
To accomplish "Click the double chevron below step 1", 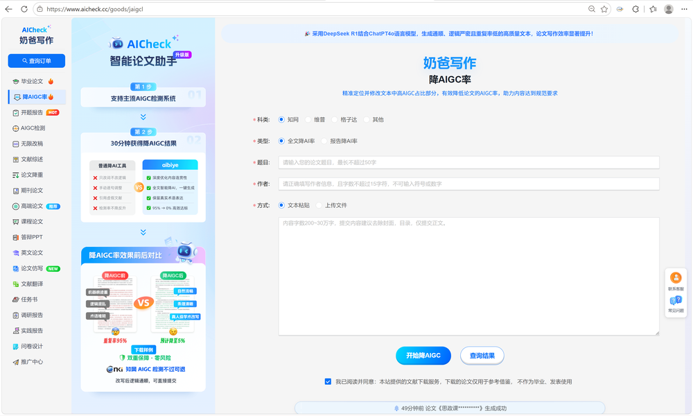I will [143, 117].
